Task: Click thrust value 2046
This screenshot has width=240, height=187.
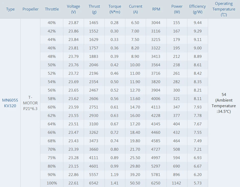Action: [x=94, y=65]
